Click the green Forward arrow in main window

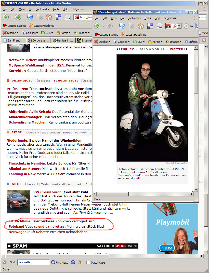18,17
